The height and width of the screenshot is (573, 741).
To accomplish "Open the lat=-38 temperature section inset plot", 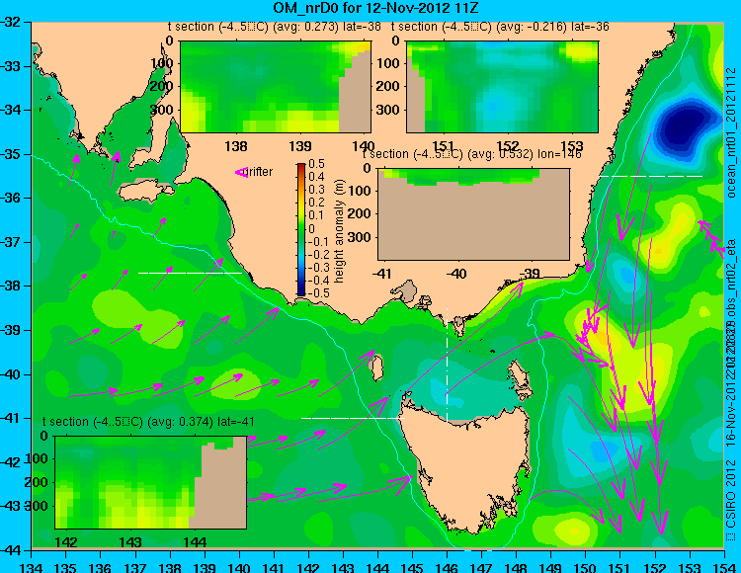I will [276, 87].
